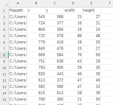The height and width of the screenshot is (105, 113).
Task: Select cell containing 638
Action: [55, 61]
